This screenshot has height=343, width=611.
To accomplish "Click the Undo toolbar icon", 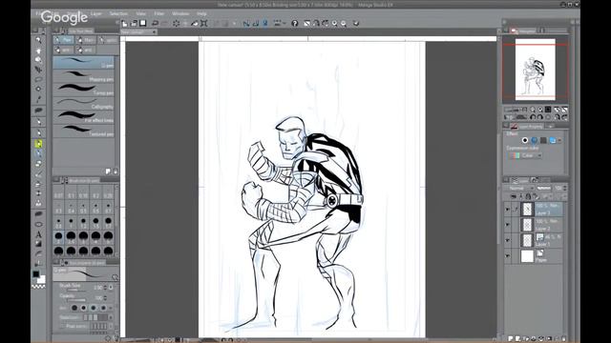I will pyautogui.click(x=155, y=23).
